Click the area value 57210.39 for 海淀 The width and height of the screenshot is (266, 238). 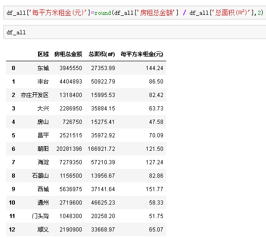pyautogui.click(x=103, y=162)
